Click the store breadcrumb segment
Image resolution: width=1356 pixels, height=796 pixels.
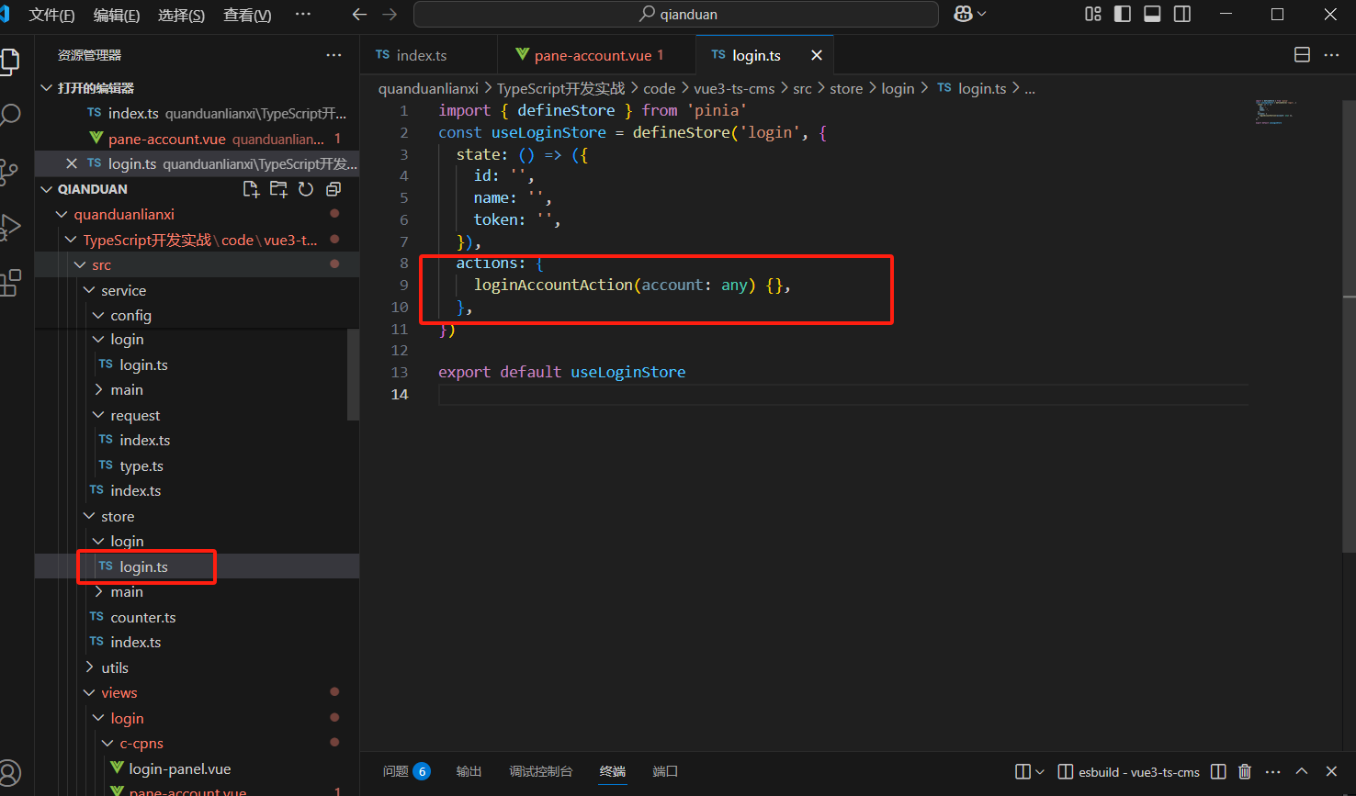(846, 88)
